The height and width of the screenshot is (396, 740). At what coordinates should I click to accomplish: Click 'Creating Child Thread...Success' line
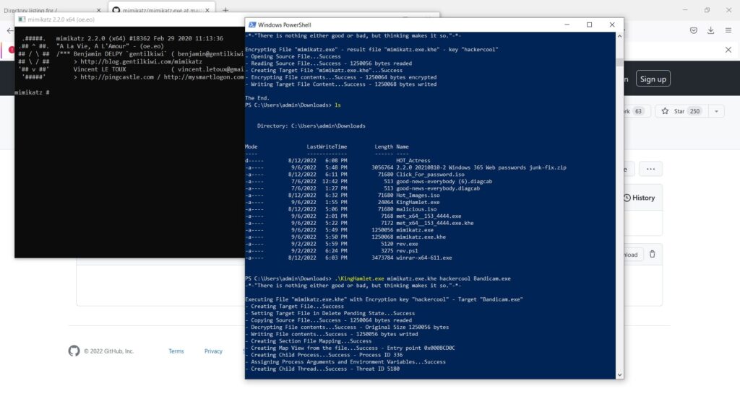point(322,369)
